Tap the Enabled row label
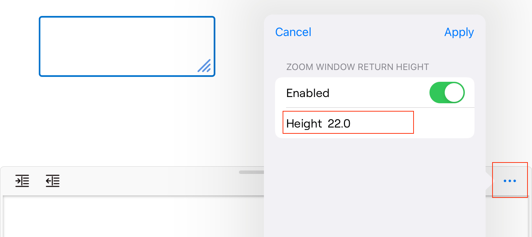This screenshot has height=237, width=532. (308, 93)
